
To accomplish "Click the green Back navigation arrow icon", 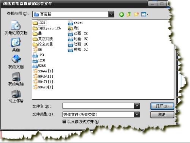I will coord(122,14).
